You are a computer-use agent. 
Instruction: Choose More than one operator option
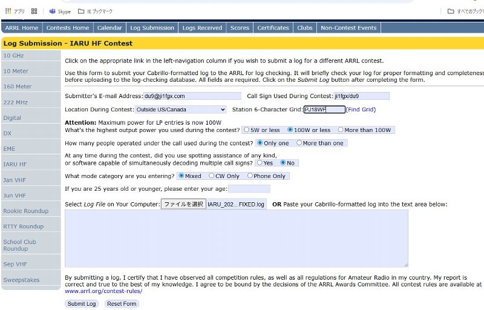tap(299, 143)
